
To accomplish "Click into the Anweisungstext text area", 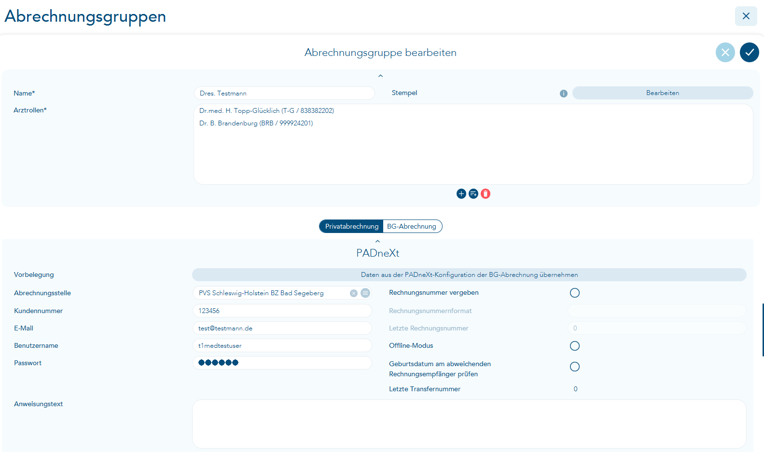I will coord(469,424).
